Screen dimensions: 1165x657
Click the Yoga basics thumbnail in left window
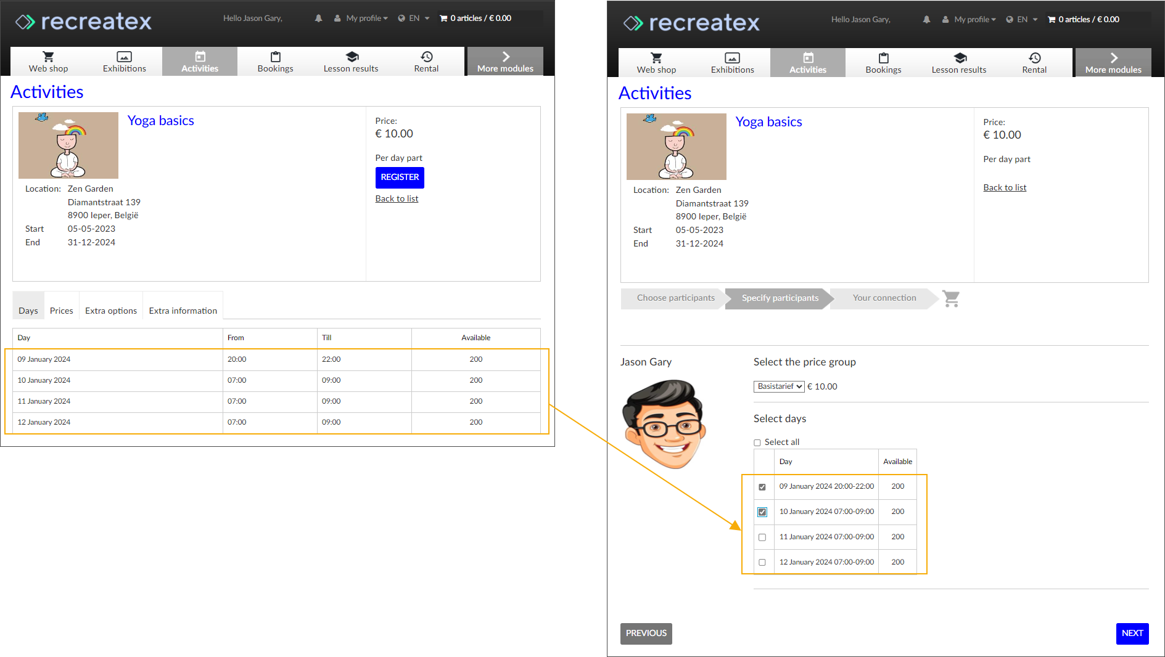tap(68, 145)
